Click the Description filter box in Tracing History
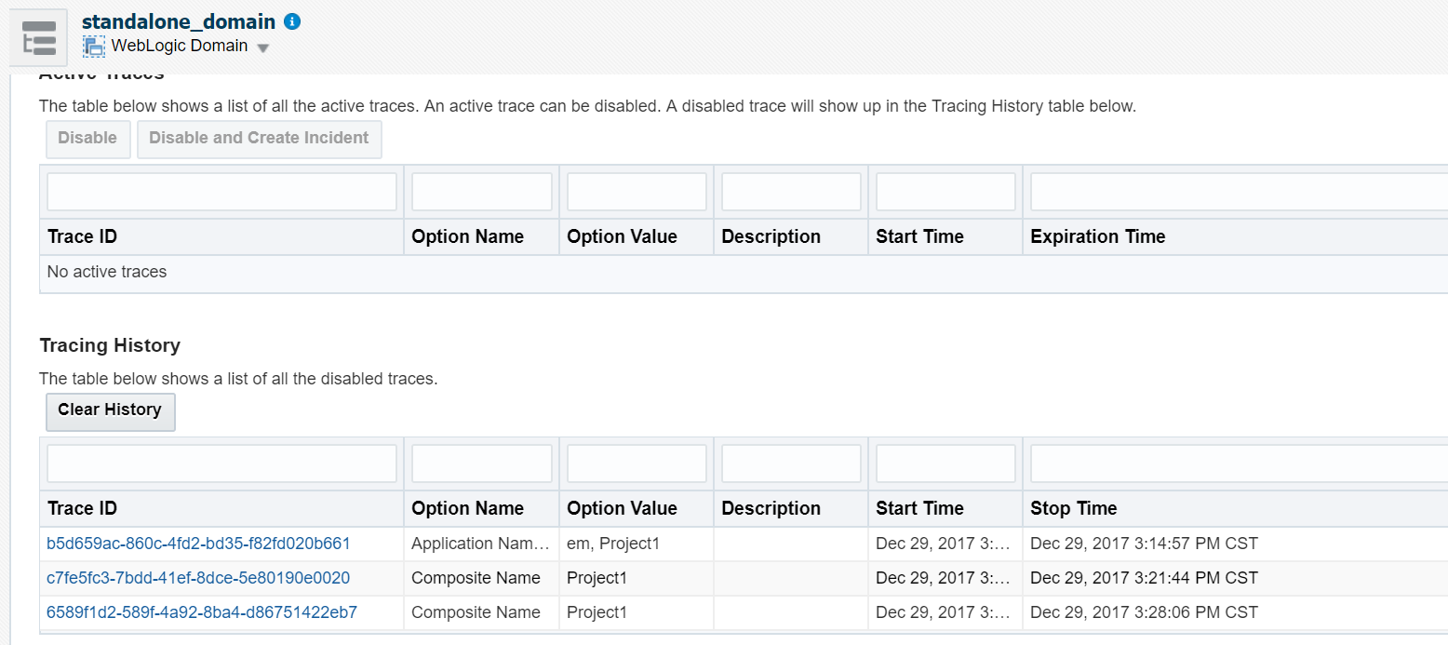The width and height of the screenshot is (1448, 645). point(790,463)
